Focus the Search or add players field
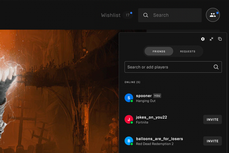Image resolution: width=229 pixels, height=153 pixels. click(x=173, y=67)
